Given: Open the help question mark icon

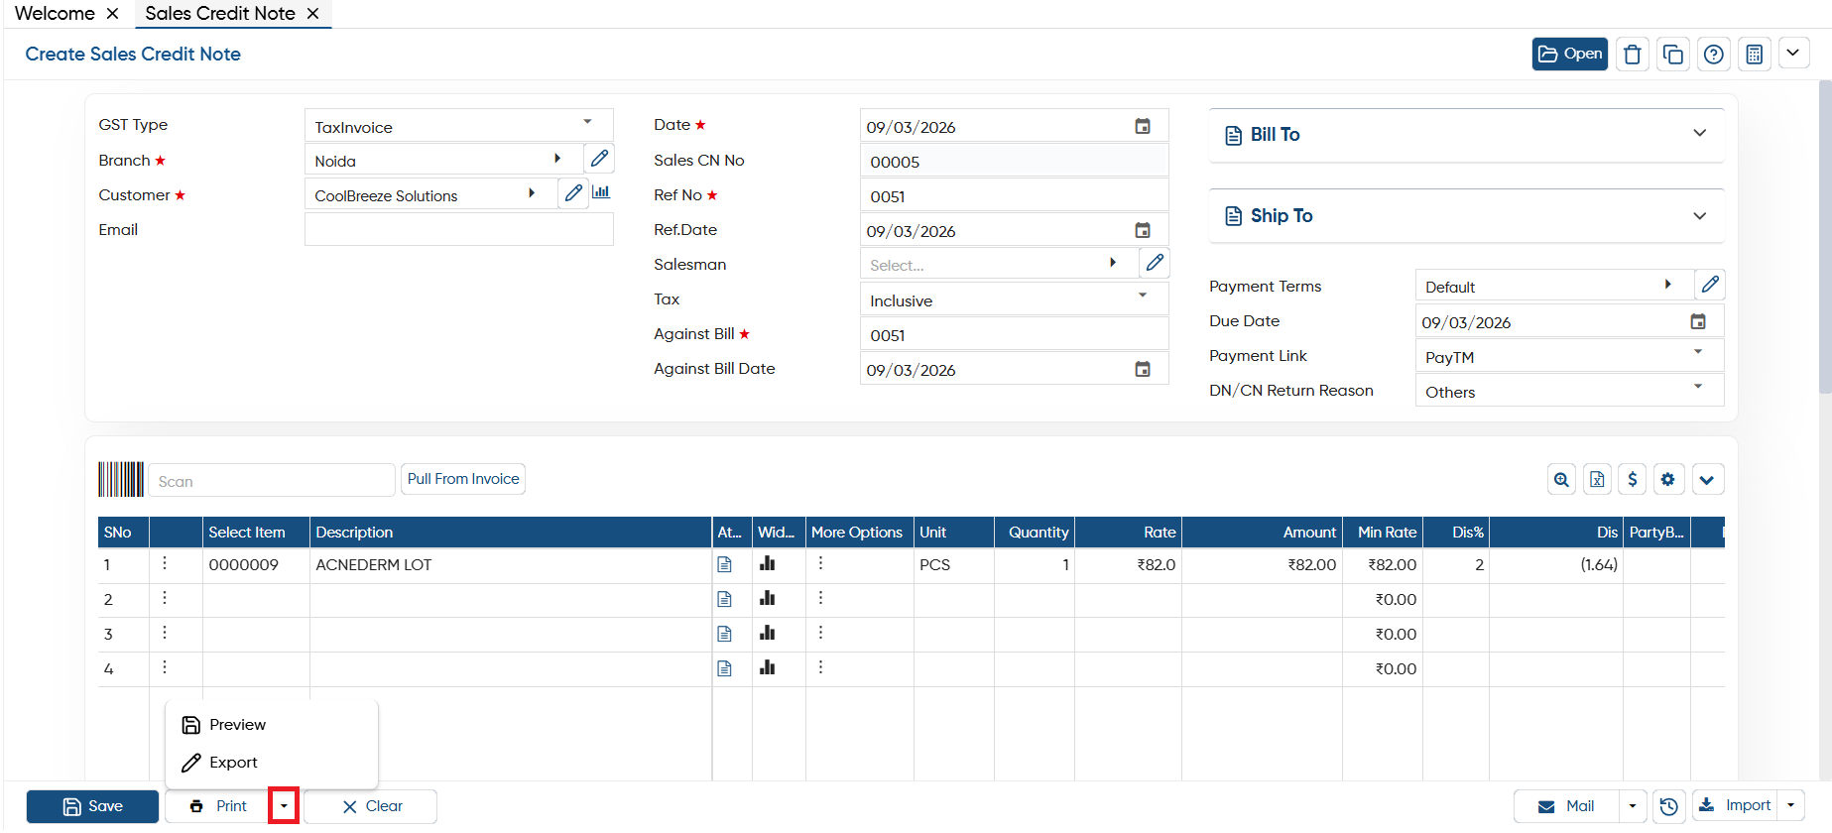Looking at the screenshot, I should [1713, 55].
